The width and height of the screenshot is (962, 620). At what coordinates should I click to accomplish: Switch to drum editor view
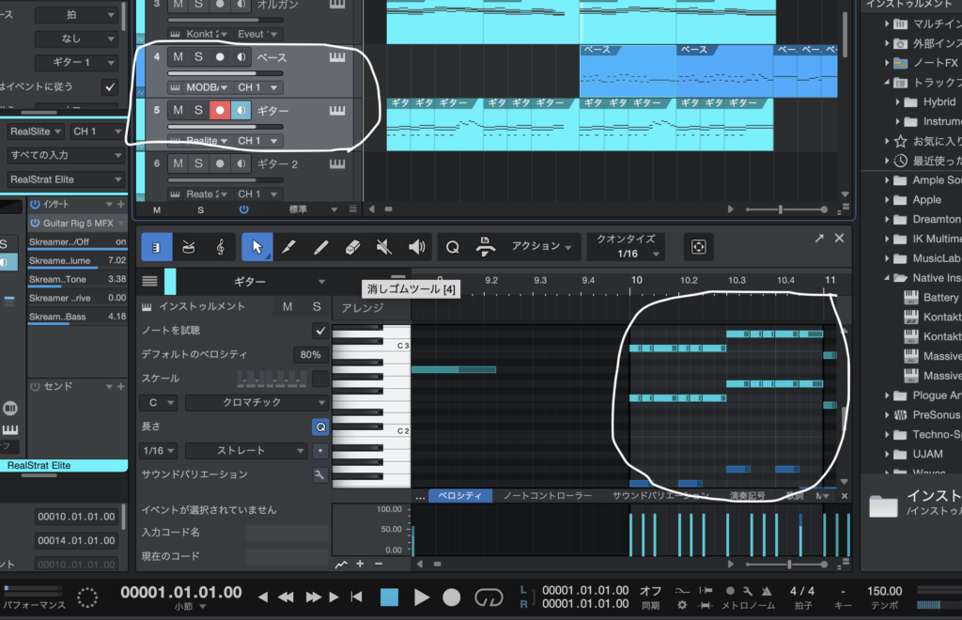[188, 247]
